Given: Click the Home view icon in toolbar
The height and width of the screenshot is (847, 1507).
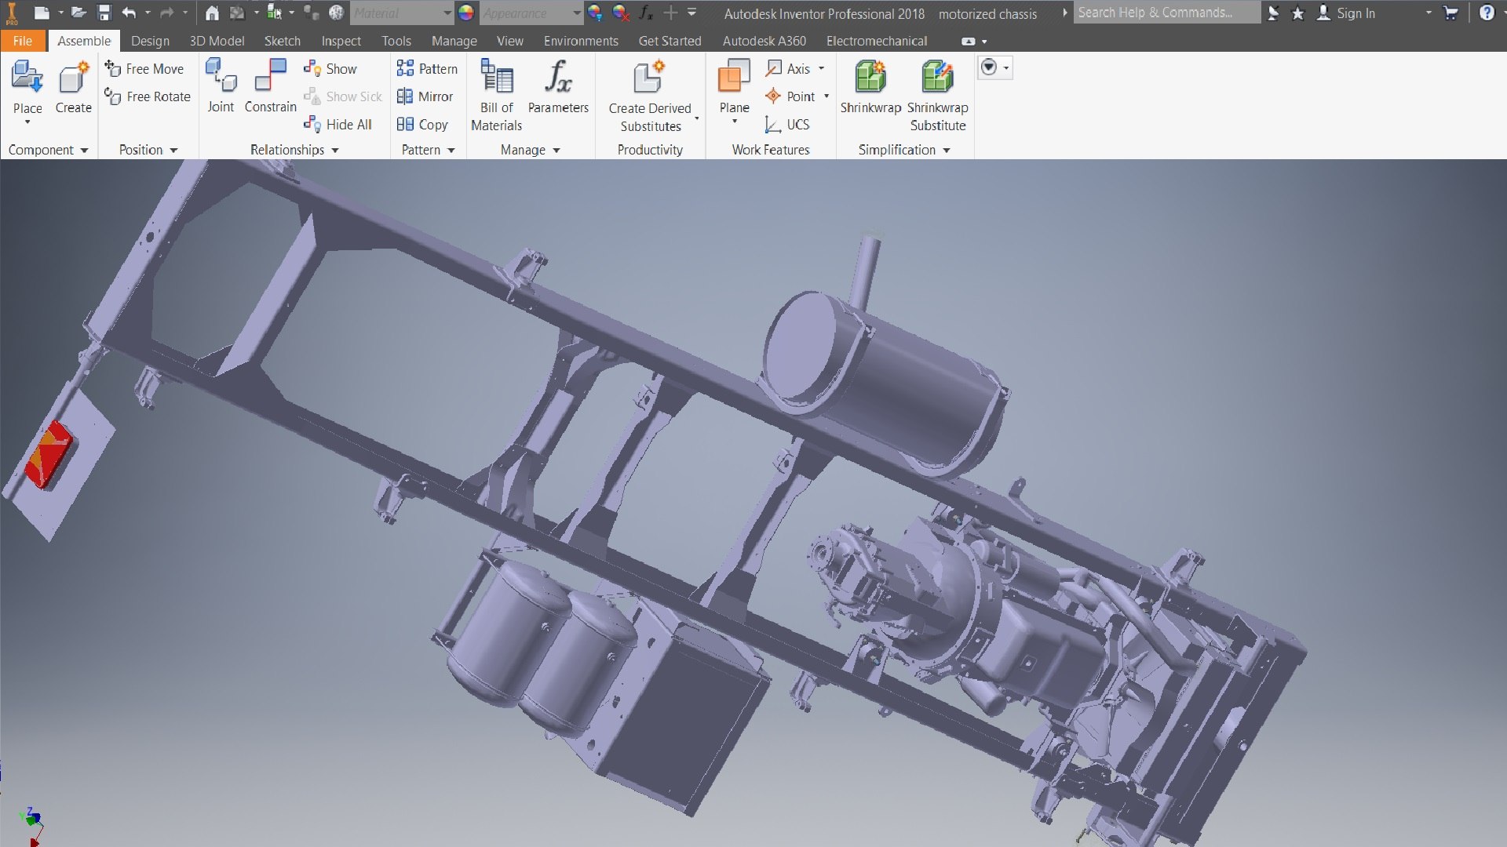Looking at the screenshot, I should coord(212,13).
